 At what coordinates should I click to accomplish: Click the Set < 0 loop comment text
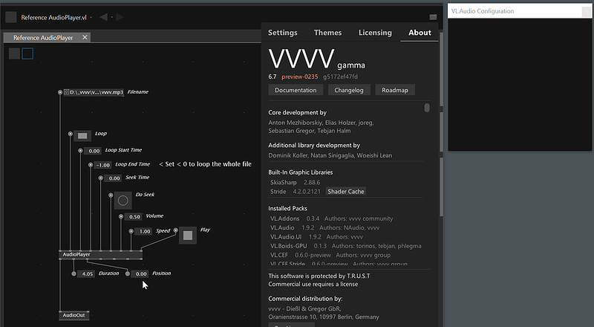click(x=206, y=164)
